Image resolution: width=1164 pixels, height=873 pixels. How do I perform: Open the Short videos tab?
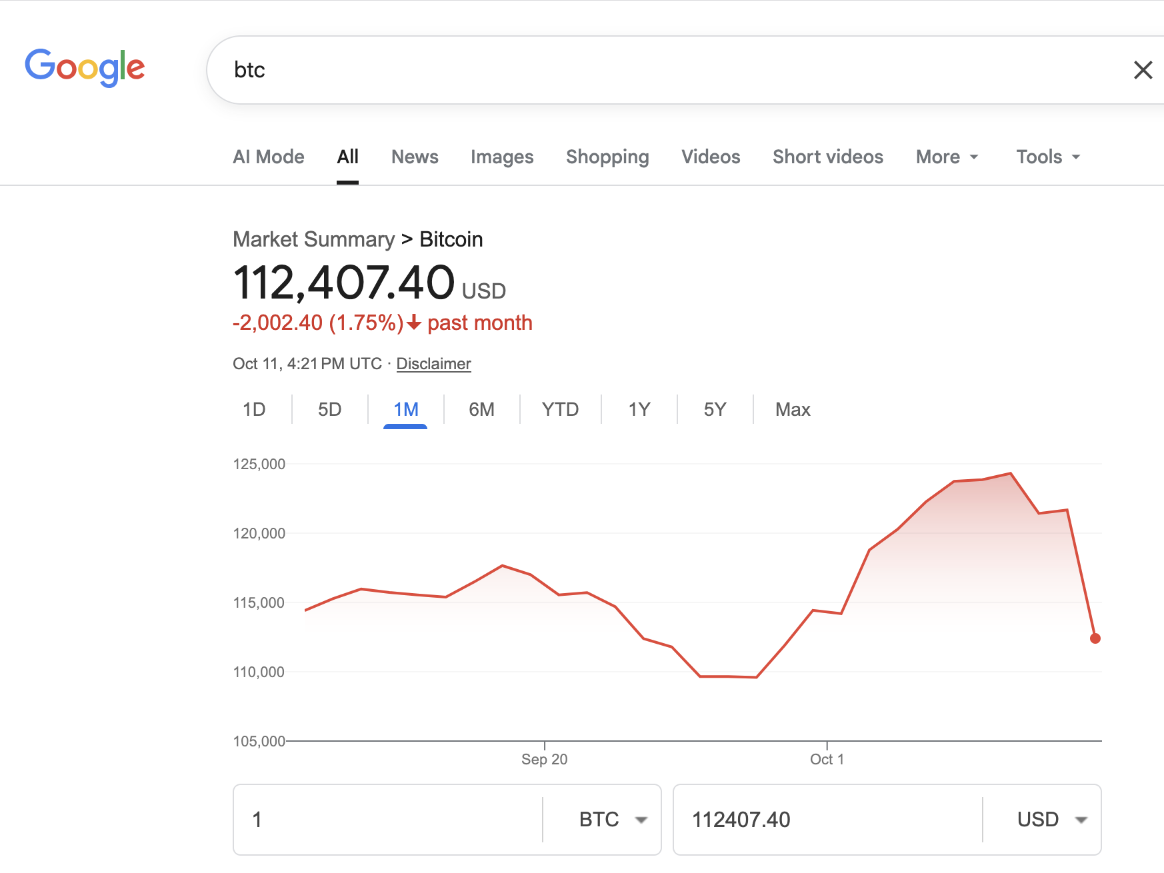coord(828,157)
